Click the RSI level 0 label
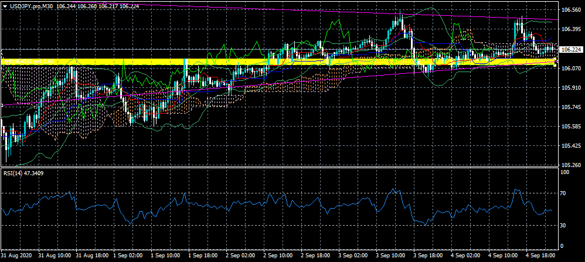Image resolution: width=585 pixels, height=262 pixels. click(563, 246)
